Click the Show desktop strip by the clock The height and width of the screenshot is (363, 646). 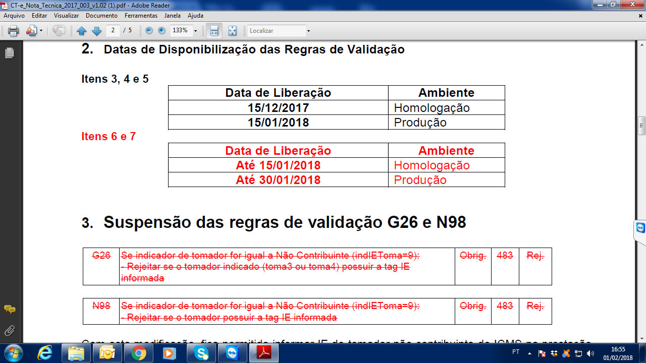click(x=642, y=353)
